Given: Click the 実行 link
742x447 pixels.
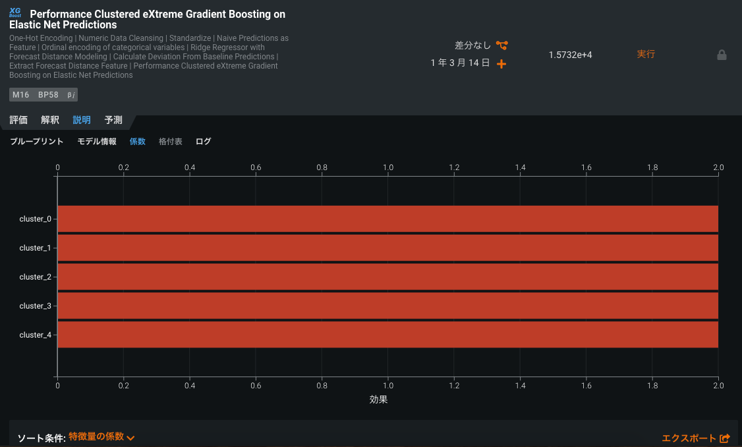Looking at the screenshot, I should [x=646, y=54].
